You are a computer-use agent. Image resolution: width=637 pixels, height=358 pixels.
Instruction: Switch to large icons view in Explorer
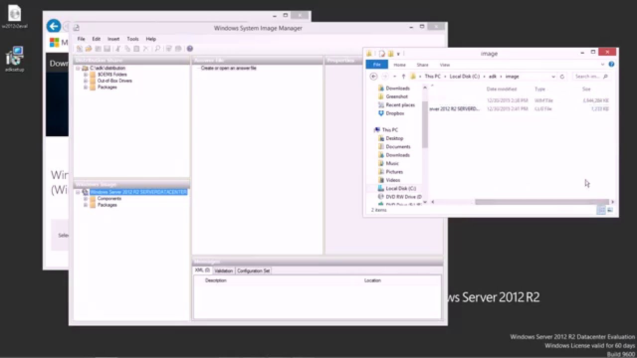pos(610,210)
